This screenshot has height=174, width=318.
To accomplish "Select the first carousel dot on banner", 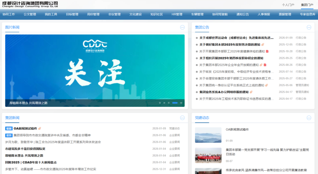I will pos(160,103).
